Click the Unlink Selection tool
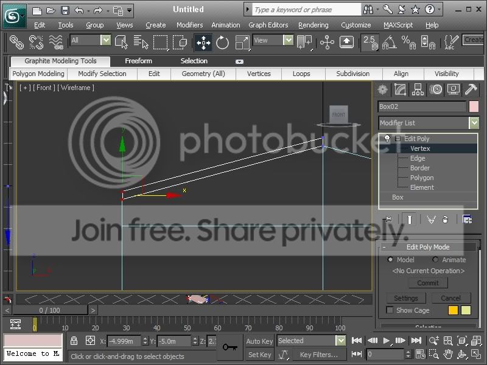Image resolution: width=487 pixels, height=365 pixels. [x=36, y=42]
